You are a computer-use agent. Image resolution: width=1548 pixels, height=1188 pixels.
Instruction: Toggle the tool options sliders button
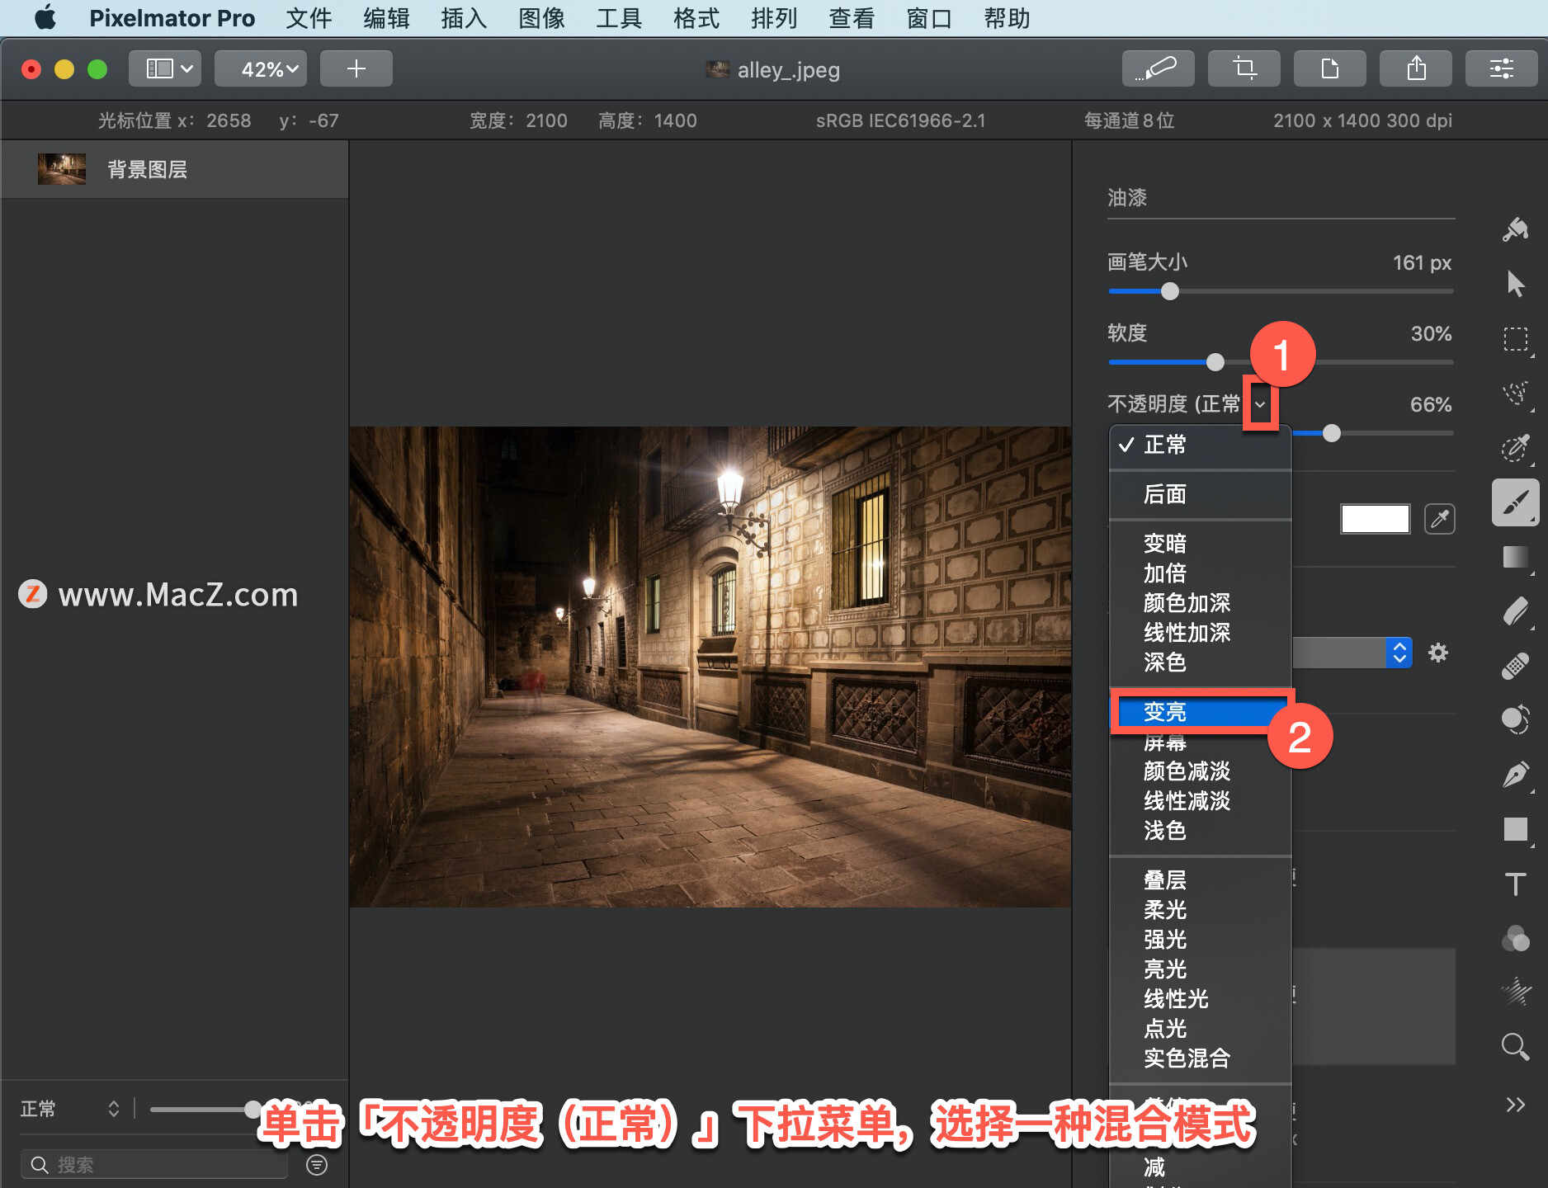click(x=1502, y=68)
